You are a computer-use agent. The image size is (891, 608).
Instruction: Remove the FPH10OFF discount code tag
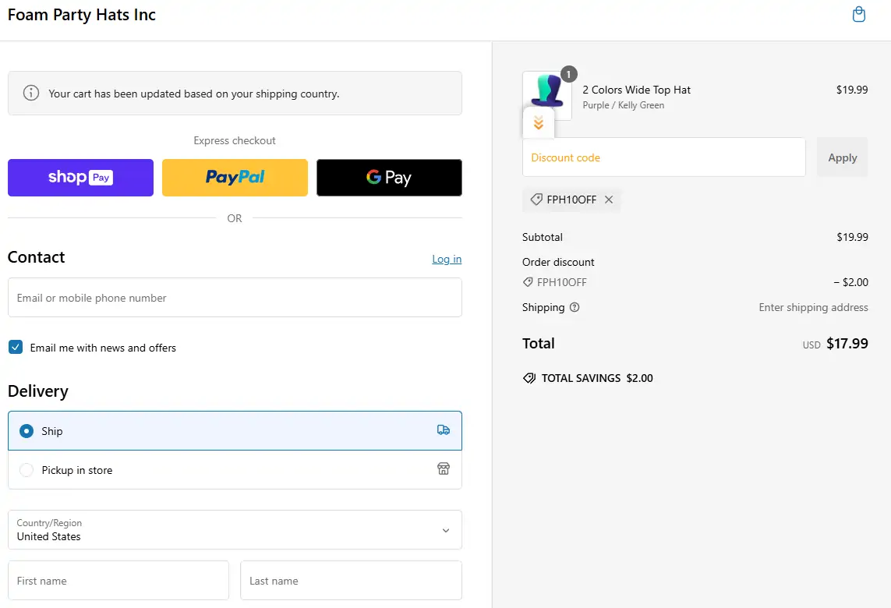[609, 200]
